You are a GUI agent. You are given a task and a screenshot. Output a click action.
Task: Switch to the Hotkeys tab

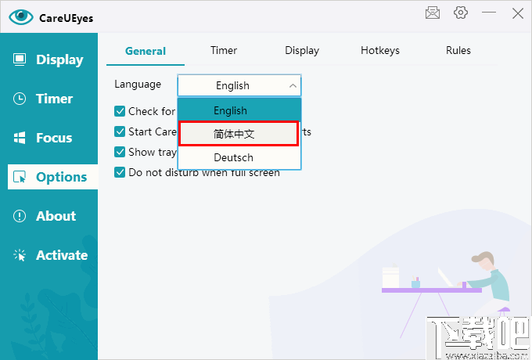pyautogui.click(x=380, y=51)
